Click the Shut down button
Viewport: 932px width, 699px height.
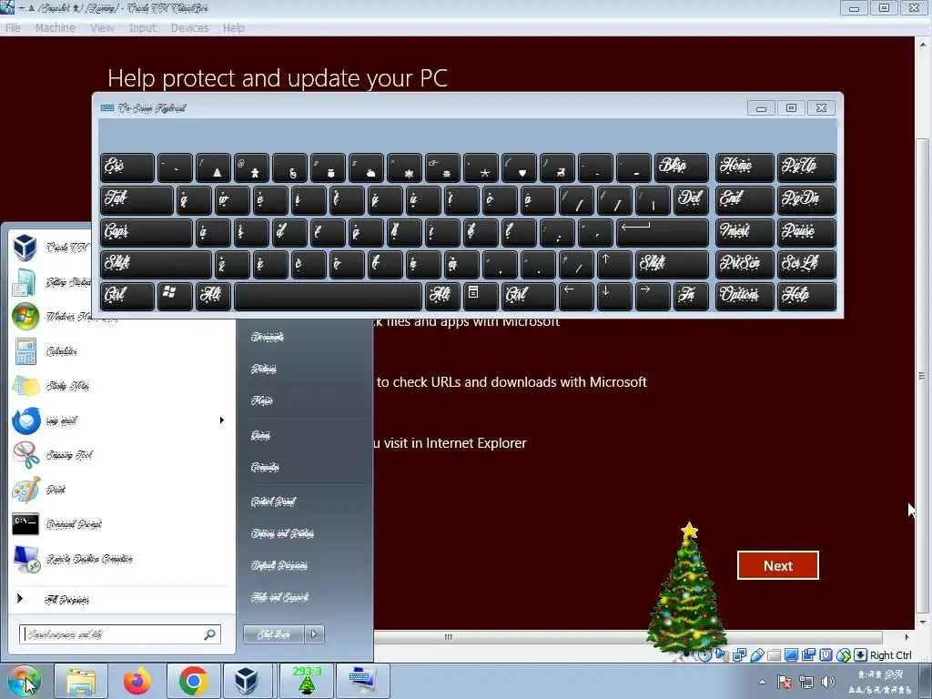point(273,634)
